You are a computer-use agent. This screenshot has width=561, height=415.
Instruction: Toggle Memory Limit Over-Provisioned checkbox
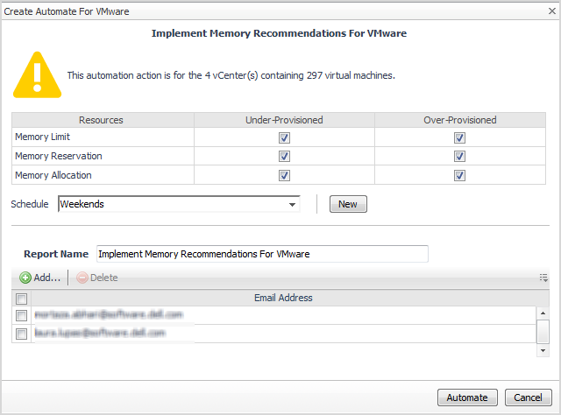click(x=458, y=137)
